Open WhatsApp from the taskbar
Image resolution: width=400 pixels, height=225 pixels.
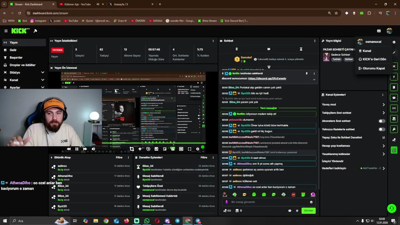pyautogui.click(x=147, y=221)
